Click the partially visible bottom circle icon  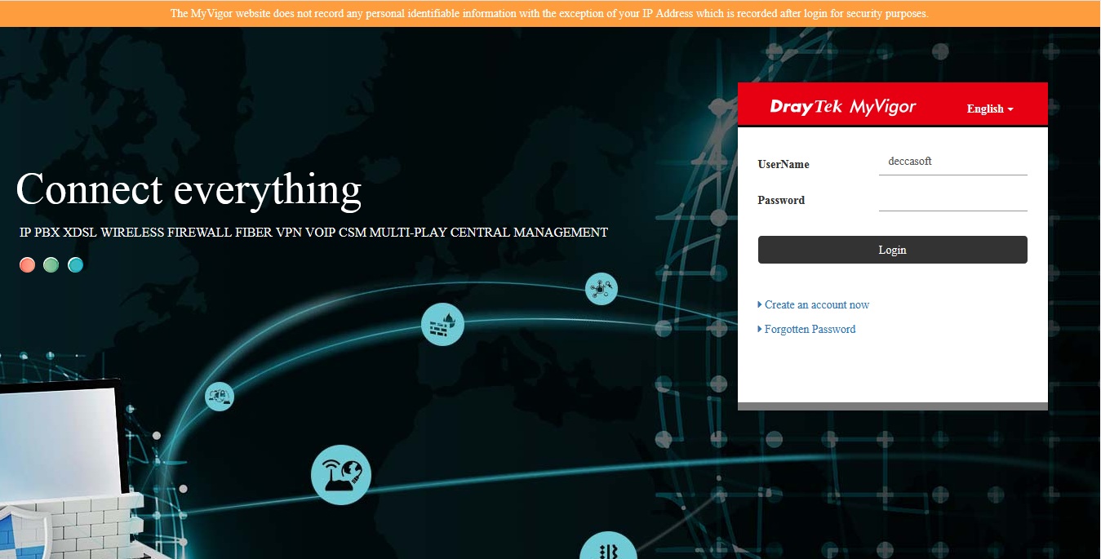(607, 547)
